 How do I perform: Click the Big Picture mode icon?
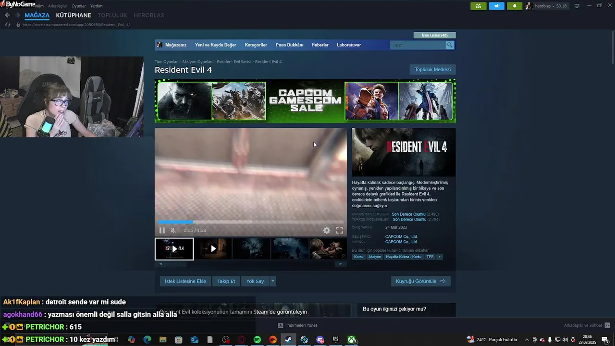(577, 6)
